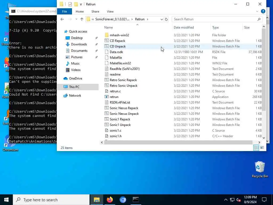This screenshot has width=273, height=205.
Task: Select the RSDKv4FileList text document icon
Action: click(107, 102)
